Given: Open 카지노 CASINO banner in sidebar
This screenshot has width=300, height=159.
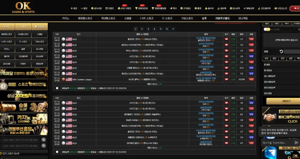Looking at the screenshot, I should click(24, 119).
